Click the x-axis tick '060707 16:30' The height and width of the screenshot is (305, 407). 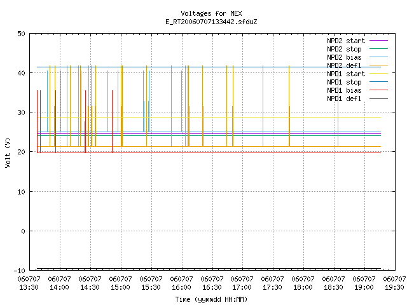pos(212,283)
